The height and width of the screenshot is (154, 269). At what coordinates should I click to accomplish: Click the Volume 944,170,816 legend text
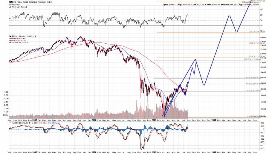(20, 42)
